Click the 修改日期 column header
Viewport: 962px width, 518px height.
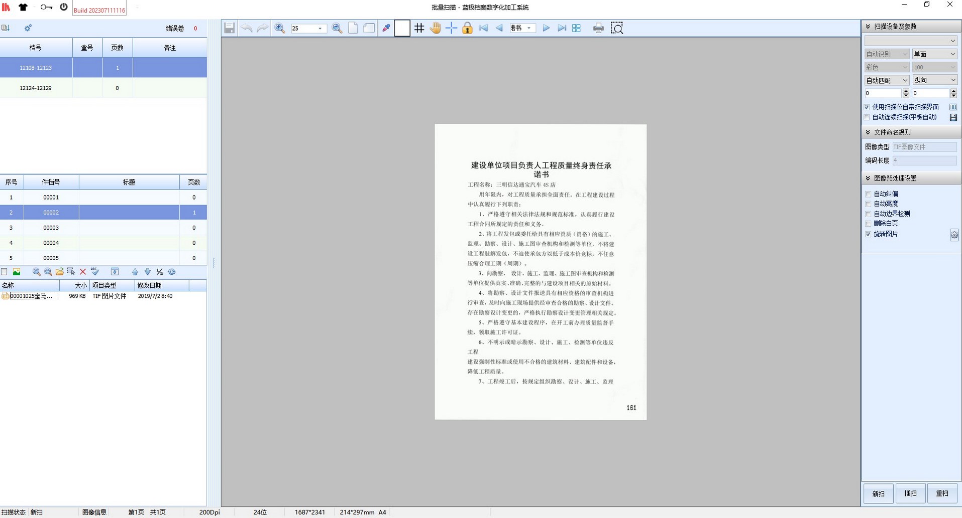[x=161, y=285]
